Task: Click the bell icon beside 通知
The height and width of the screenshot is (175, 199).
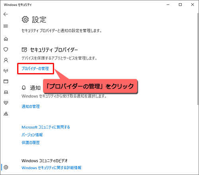Action: [24, 88]
